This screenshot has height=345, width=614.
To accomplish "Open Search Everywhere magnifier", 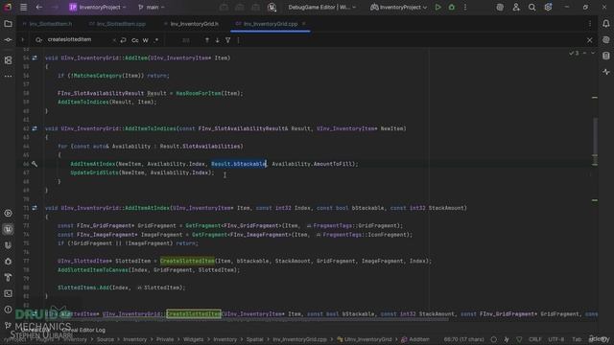I will 531,7.
